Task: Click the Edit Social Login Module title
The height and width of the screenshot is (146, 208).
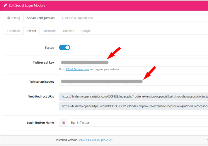Action: point(27,6)
